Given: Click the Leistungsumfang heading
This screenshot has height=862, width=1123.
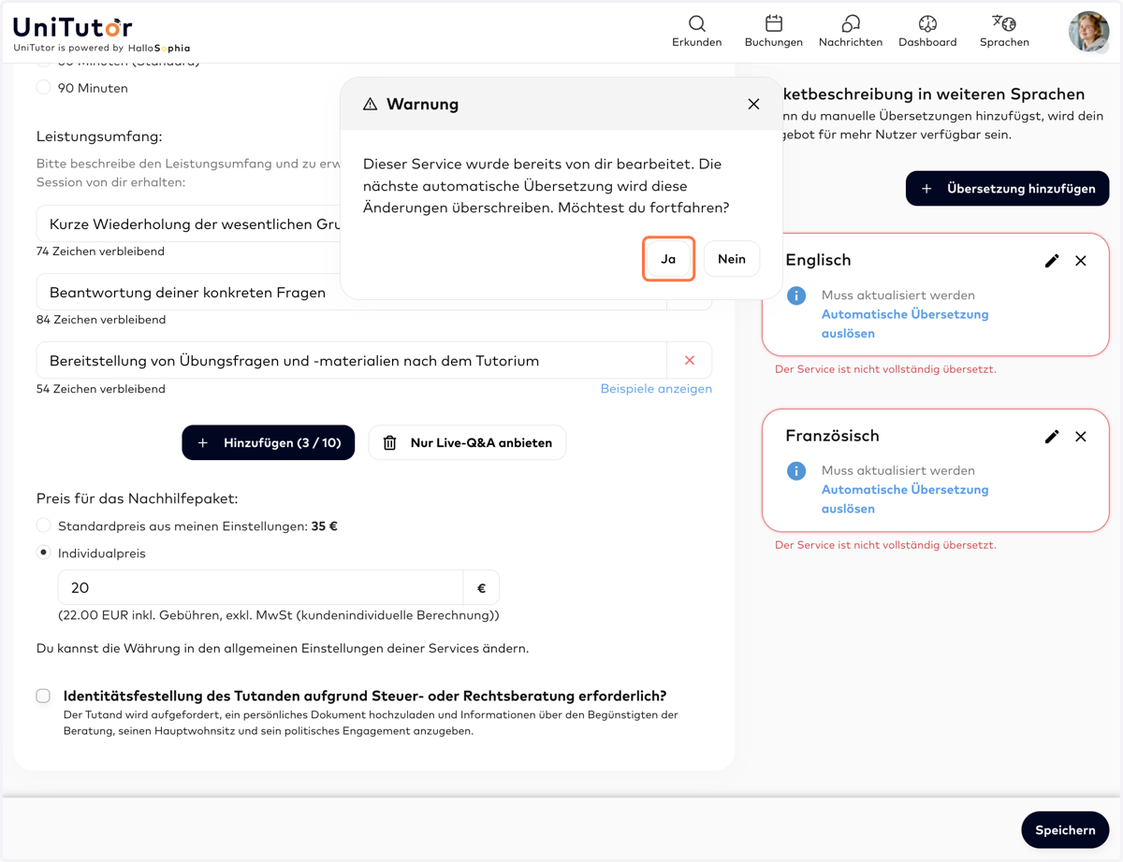Looking at the screenshot, I should pyautogui.click(x=99, y=136).
